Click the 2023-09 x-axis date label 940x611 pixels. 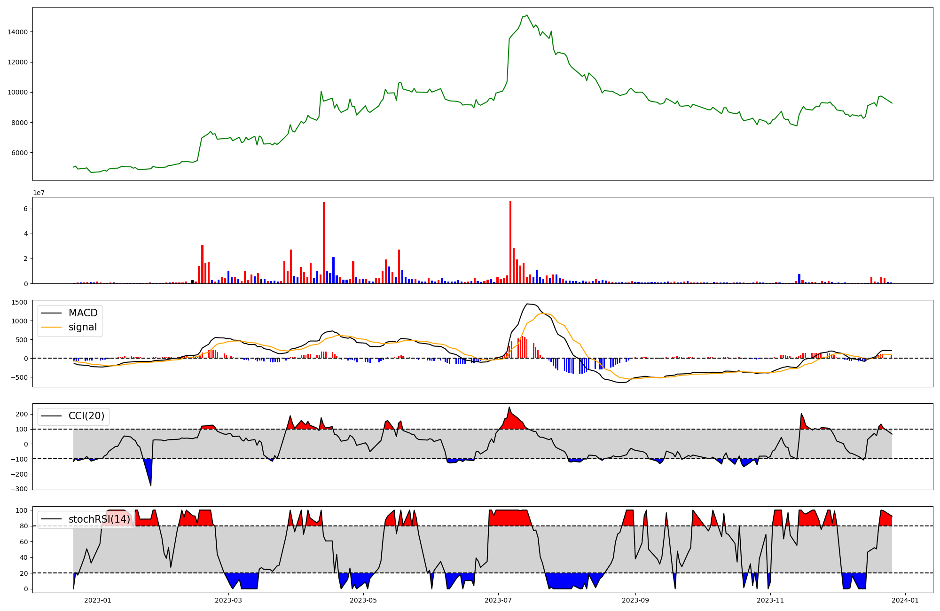pyautogui.click(x=635, y=600)
